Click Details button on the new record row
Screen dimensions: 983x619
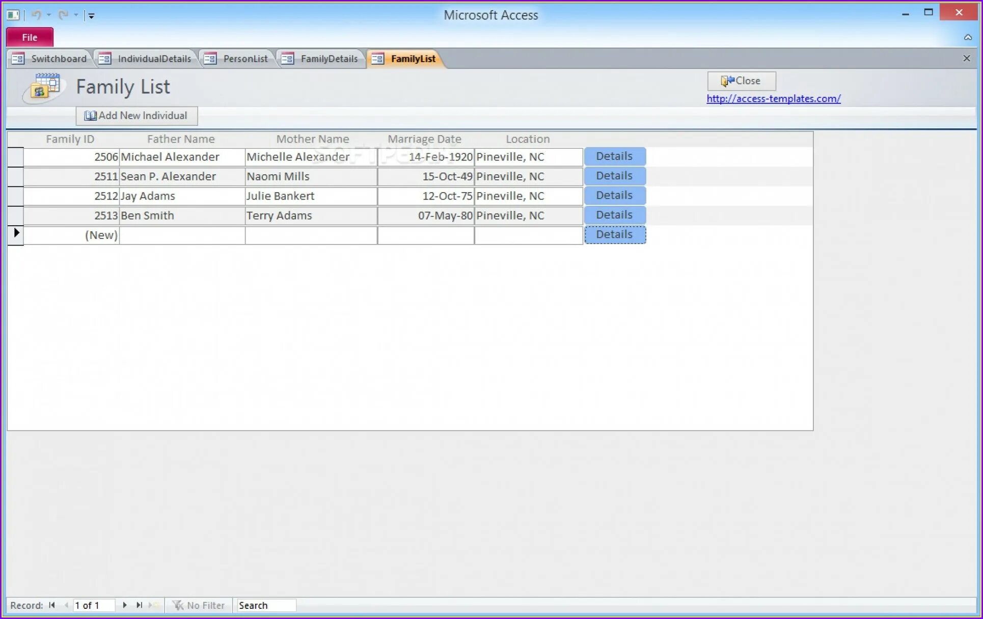[615, 234]
